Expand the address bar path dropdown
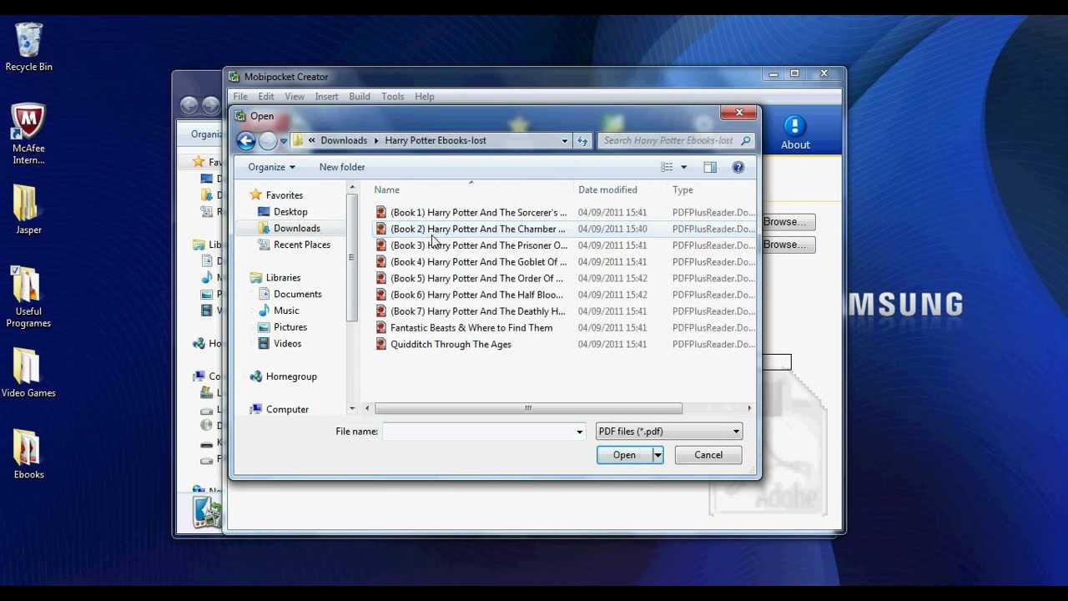This screenshot has height=601, width=1068. coord(564,140)
